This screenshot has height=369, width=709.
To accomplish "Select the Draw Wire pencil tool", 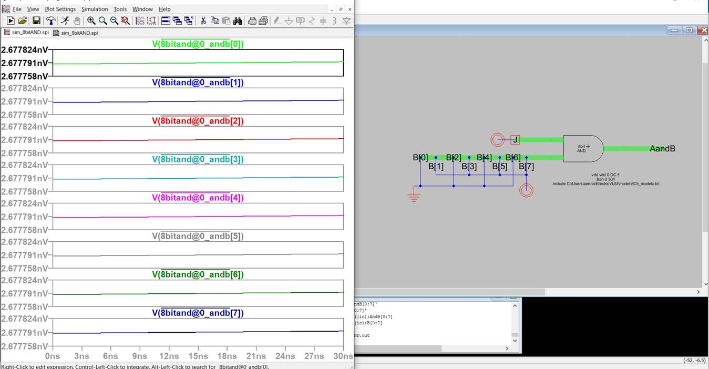I will point(278,20).
